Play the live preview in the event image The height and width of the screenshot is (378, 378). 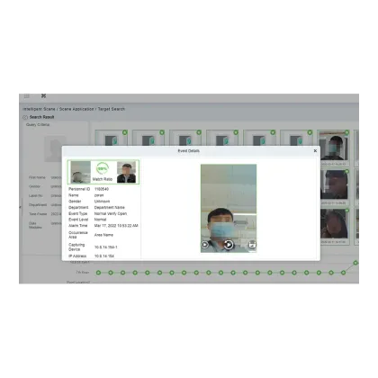[204, 245]
